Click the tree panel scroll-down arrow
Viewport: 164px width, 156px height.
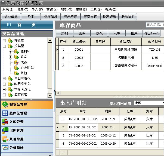50,95
